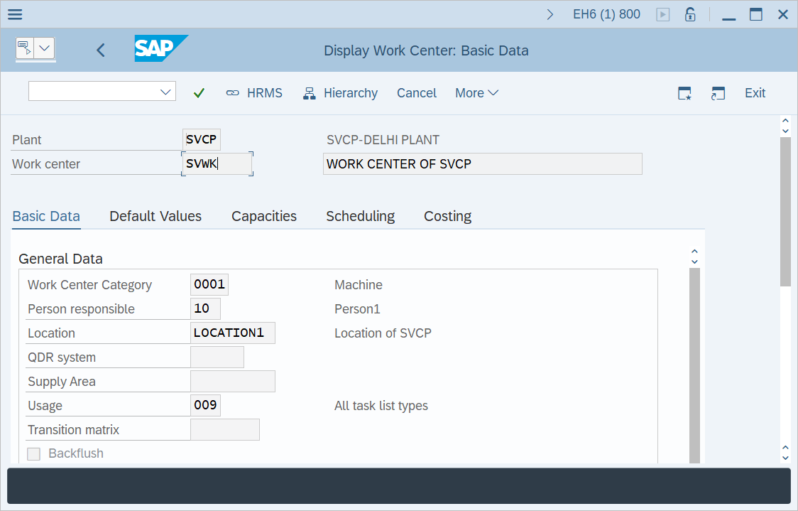Open screen in new window icon
The height and width of the screenshot is (511, 798).
coord(718,92)
